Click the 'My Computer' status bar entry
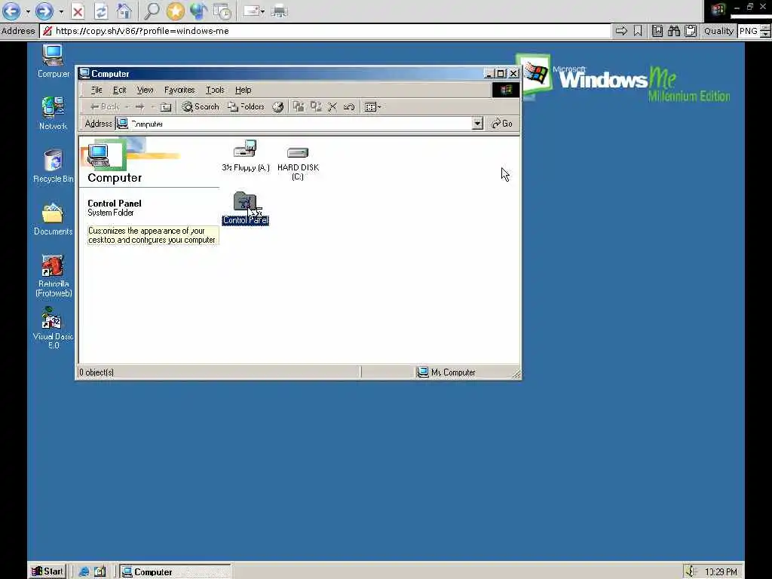 click(446, 372)
